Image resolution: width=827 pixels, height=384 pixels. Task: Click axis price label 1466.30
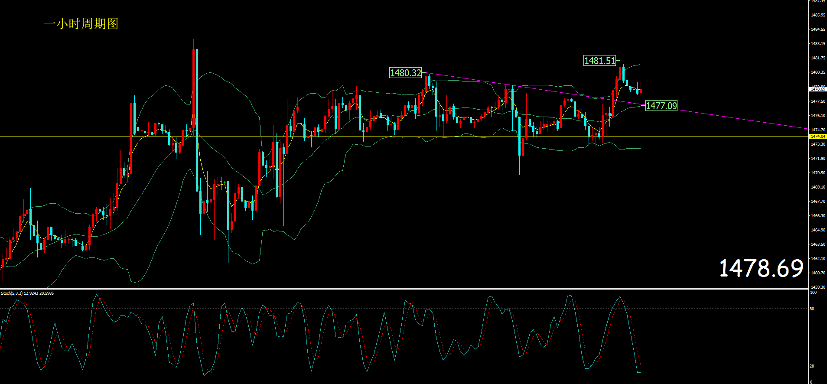pyautogui.click(x=818, y=216)
